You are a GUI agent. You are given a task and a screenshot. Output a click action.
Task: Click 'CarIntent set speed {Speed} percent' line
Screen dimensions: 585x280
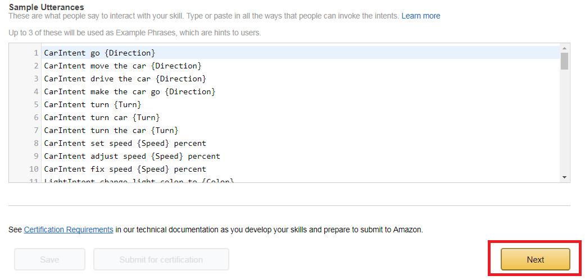click(301, 143)
